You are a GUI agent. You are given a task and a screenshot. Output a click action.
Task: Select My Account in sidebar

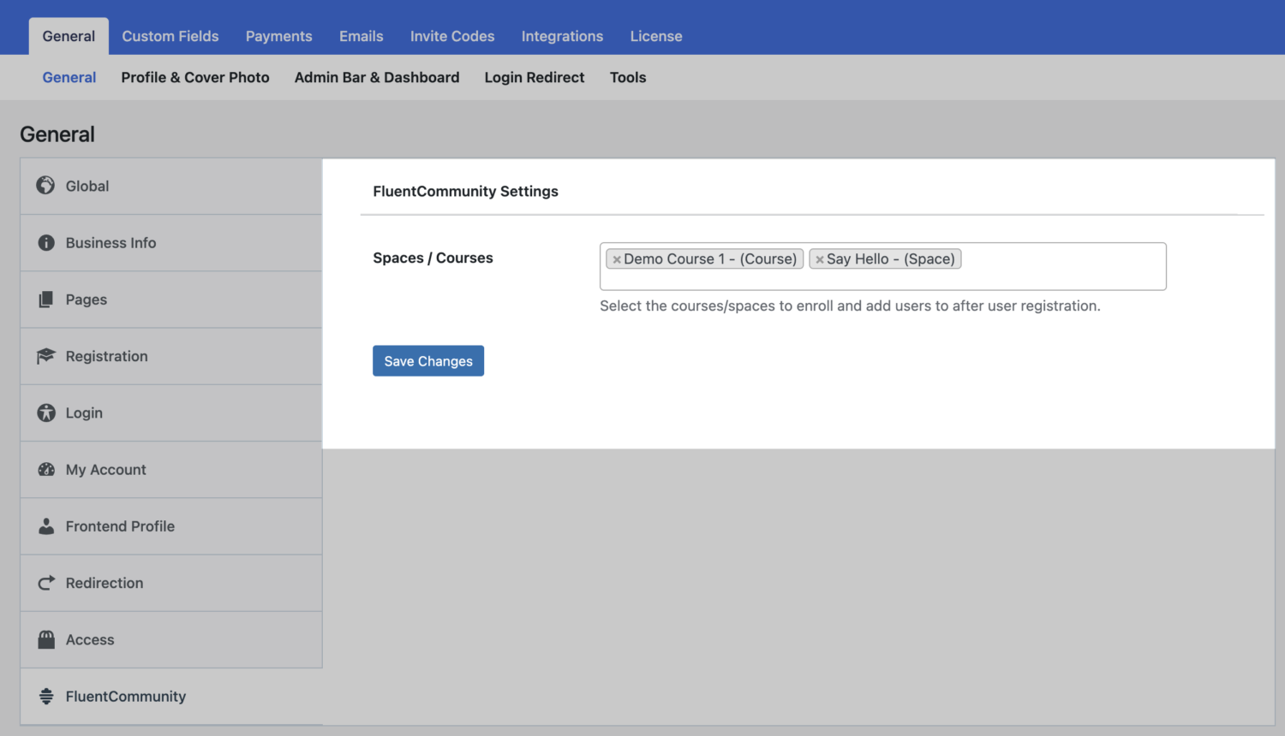pyautogui.click(x=171, y=470)
